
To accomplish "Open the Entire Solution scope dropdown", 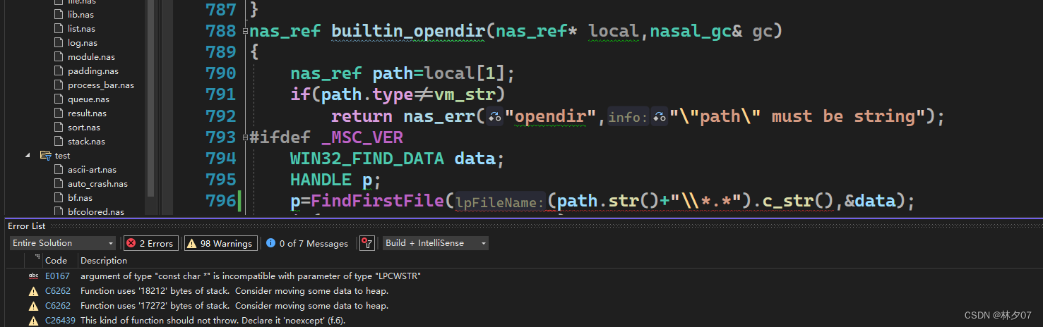I will pos(63,243).
